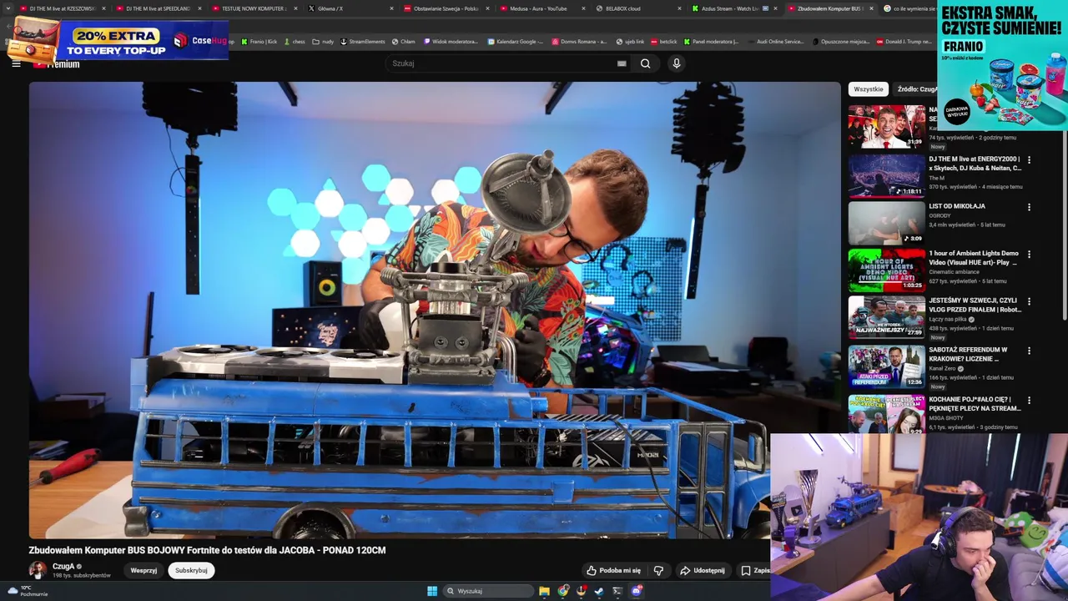Screen dimensions: 1068x601
Task: Open the CzugA channel name link
Action: click(63, 566)
